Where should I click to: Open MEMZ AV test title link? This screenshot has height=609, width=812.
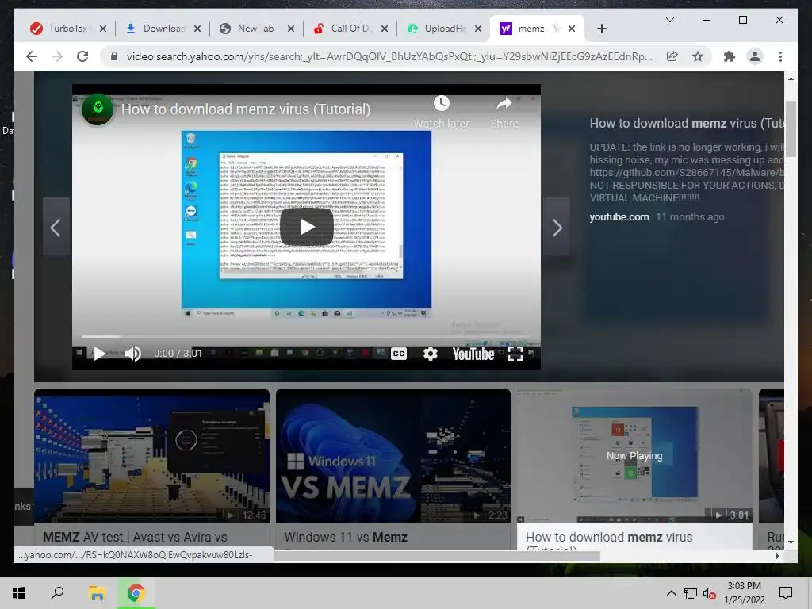(135, 537)
